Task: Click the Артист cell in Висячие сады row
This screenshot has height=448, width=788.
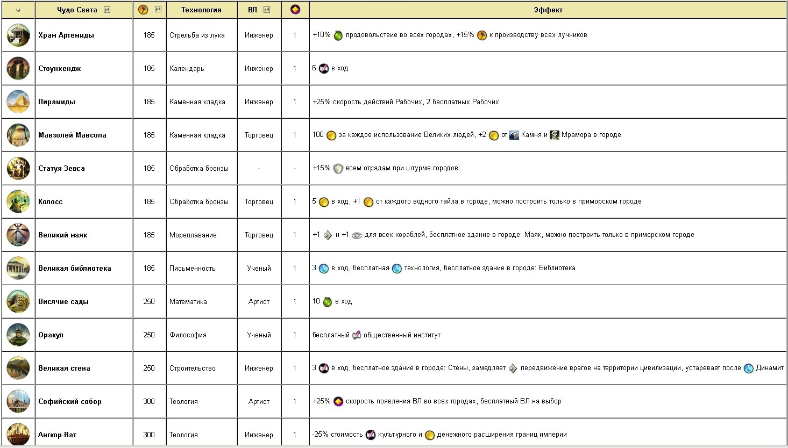Action: pyautogui.click(x=259, y=302)
